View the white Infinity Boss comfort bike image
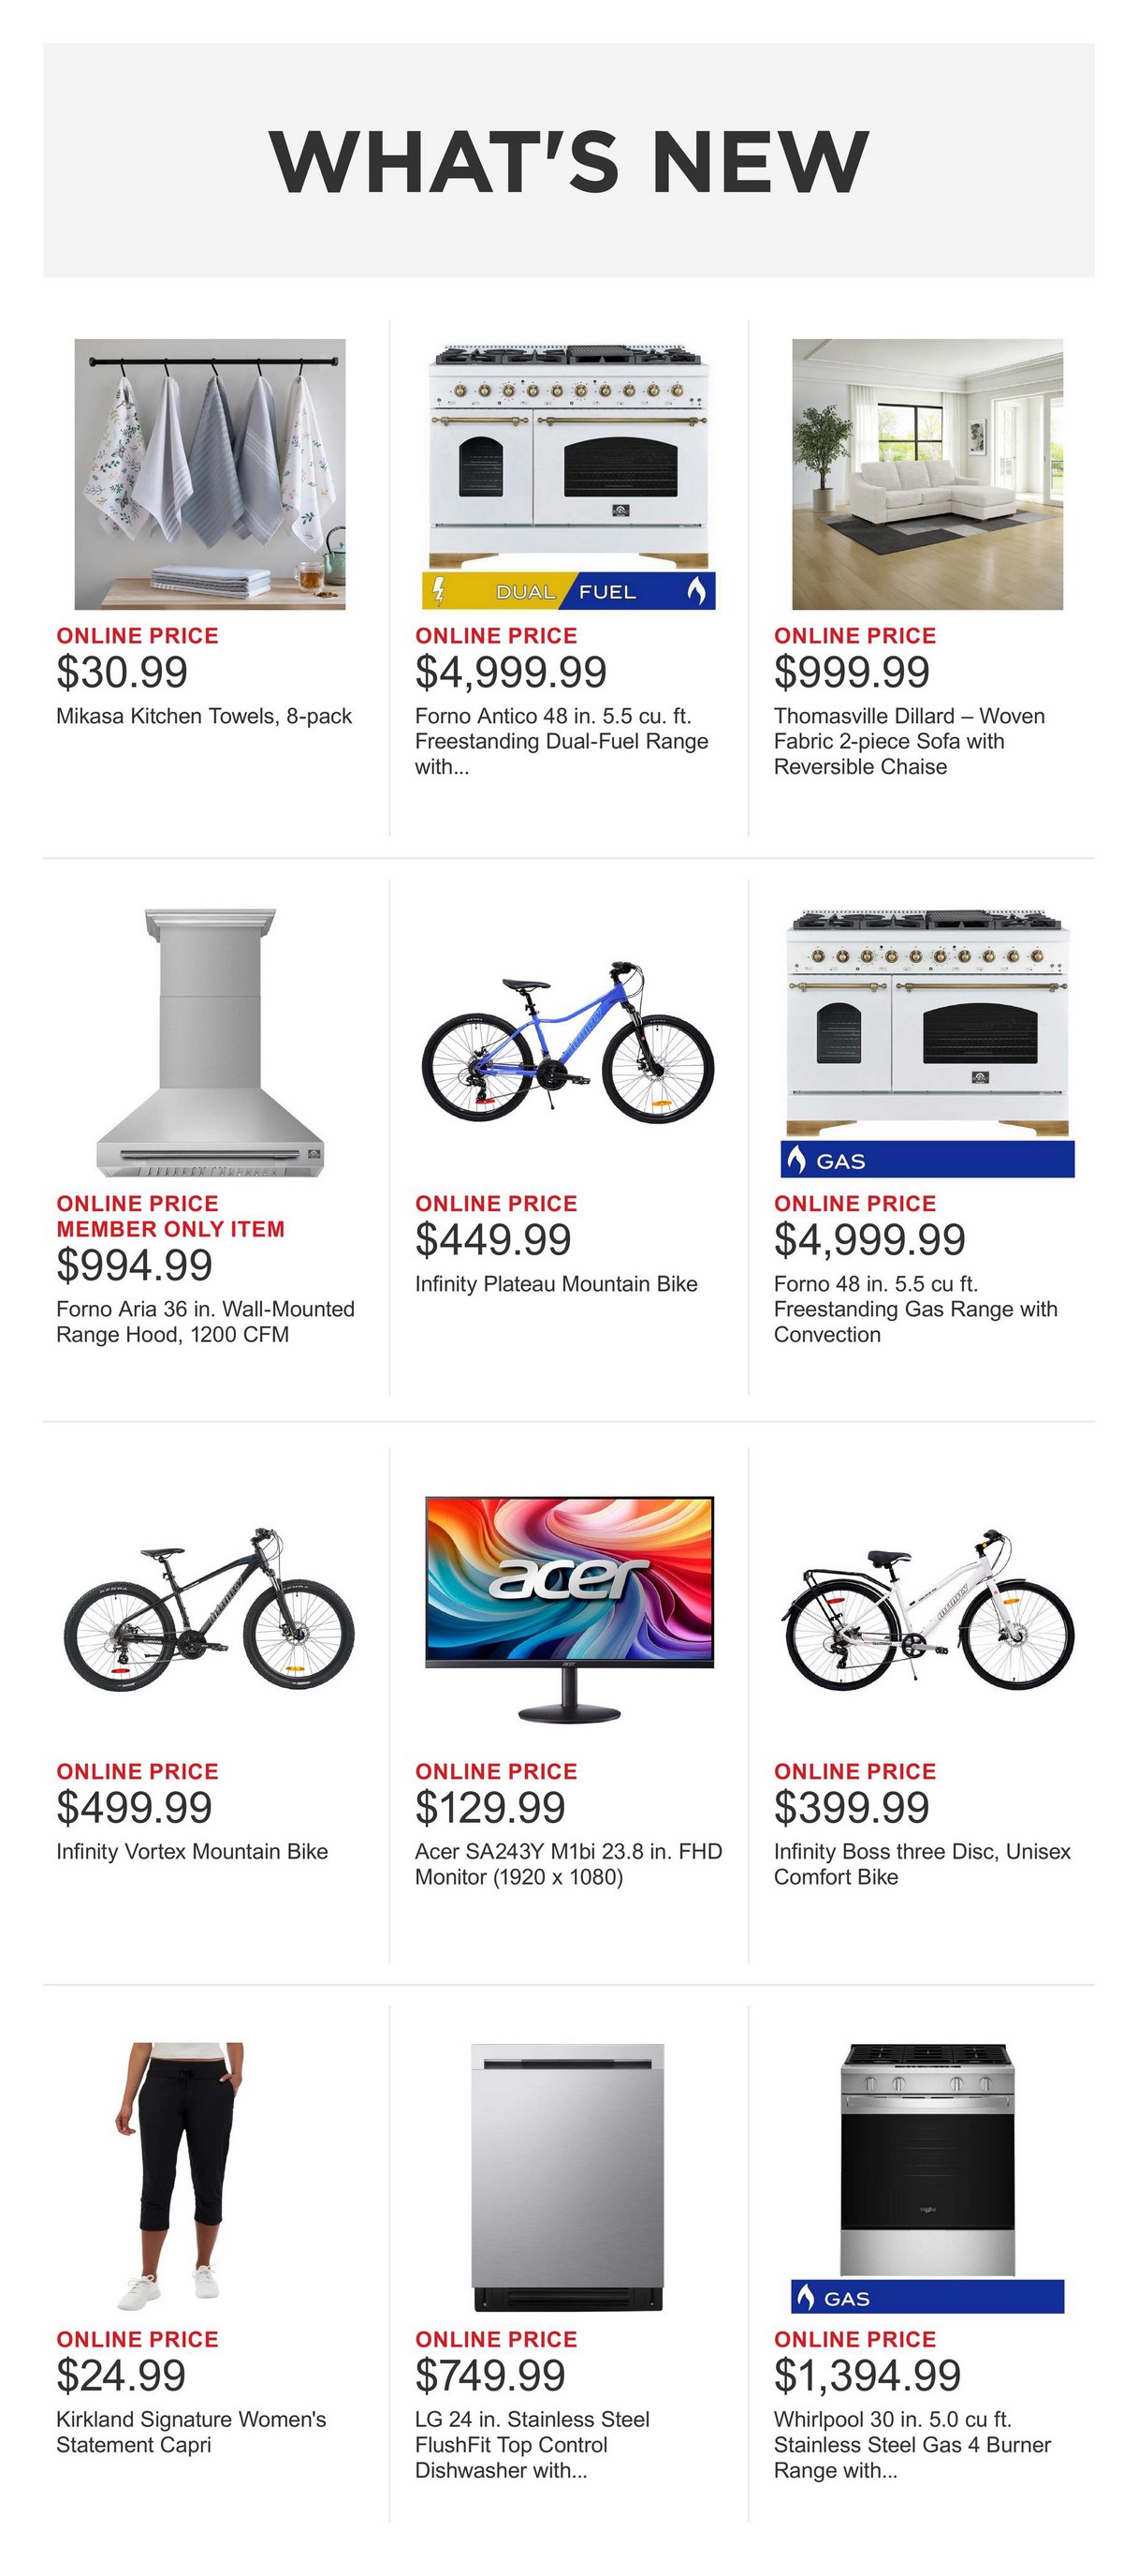The width and height of the screenshot is (1138, 2576). point(927,1610)
